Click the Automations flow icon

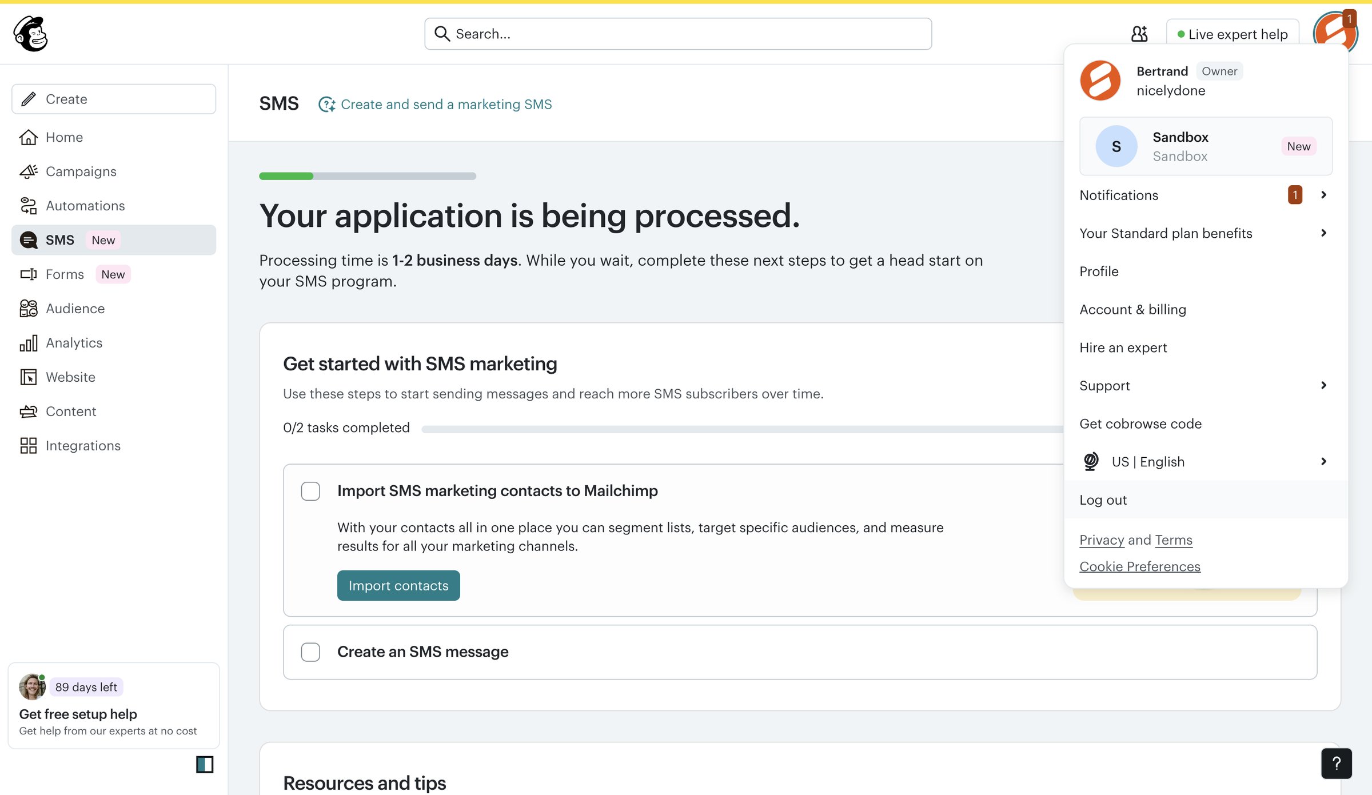[x=29, y=206]
